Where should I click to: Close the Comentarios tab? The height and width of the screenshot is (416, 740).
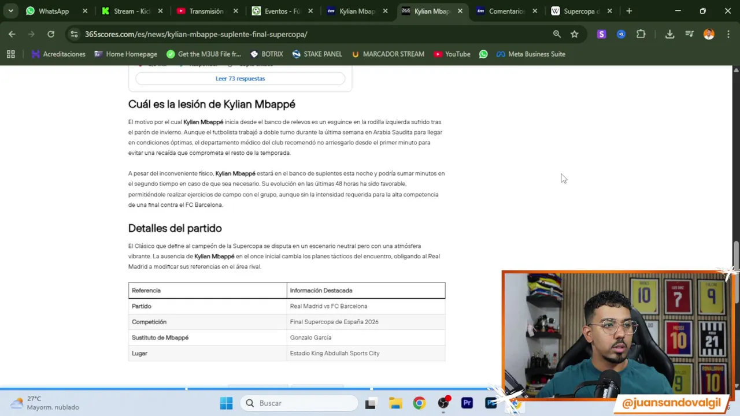pyautogui.click(x=535, y=11)
